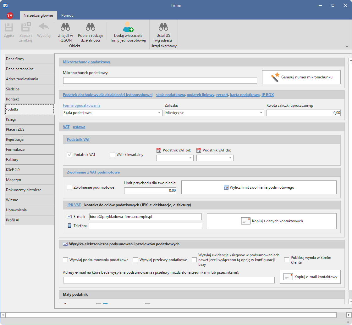Click the Kopiuj e-mail kontaktowy button
Screen dimensions: 352x325
tap(310, 277)
